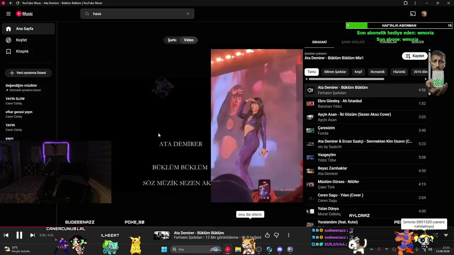Switch to Video mode
Viewport: 454px width, 255px height.
pos(189,40)
